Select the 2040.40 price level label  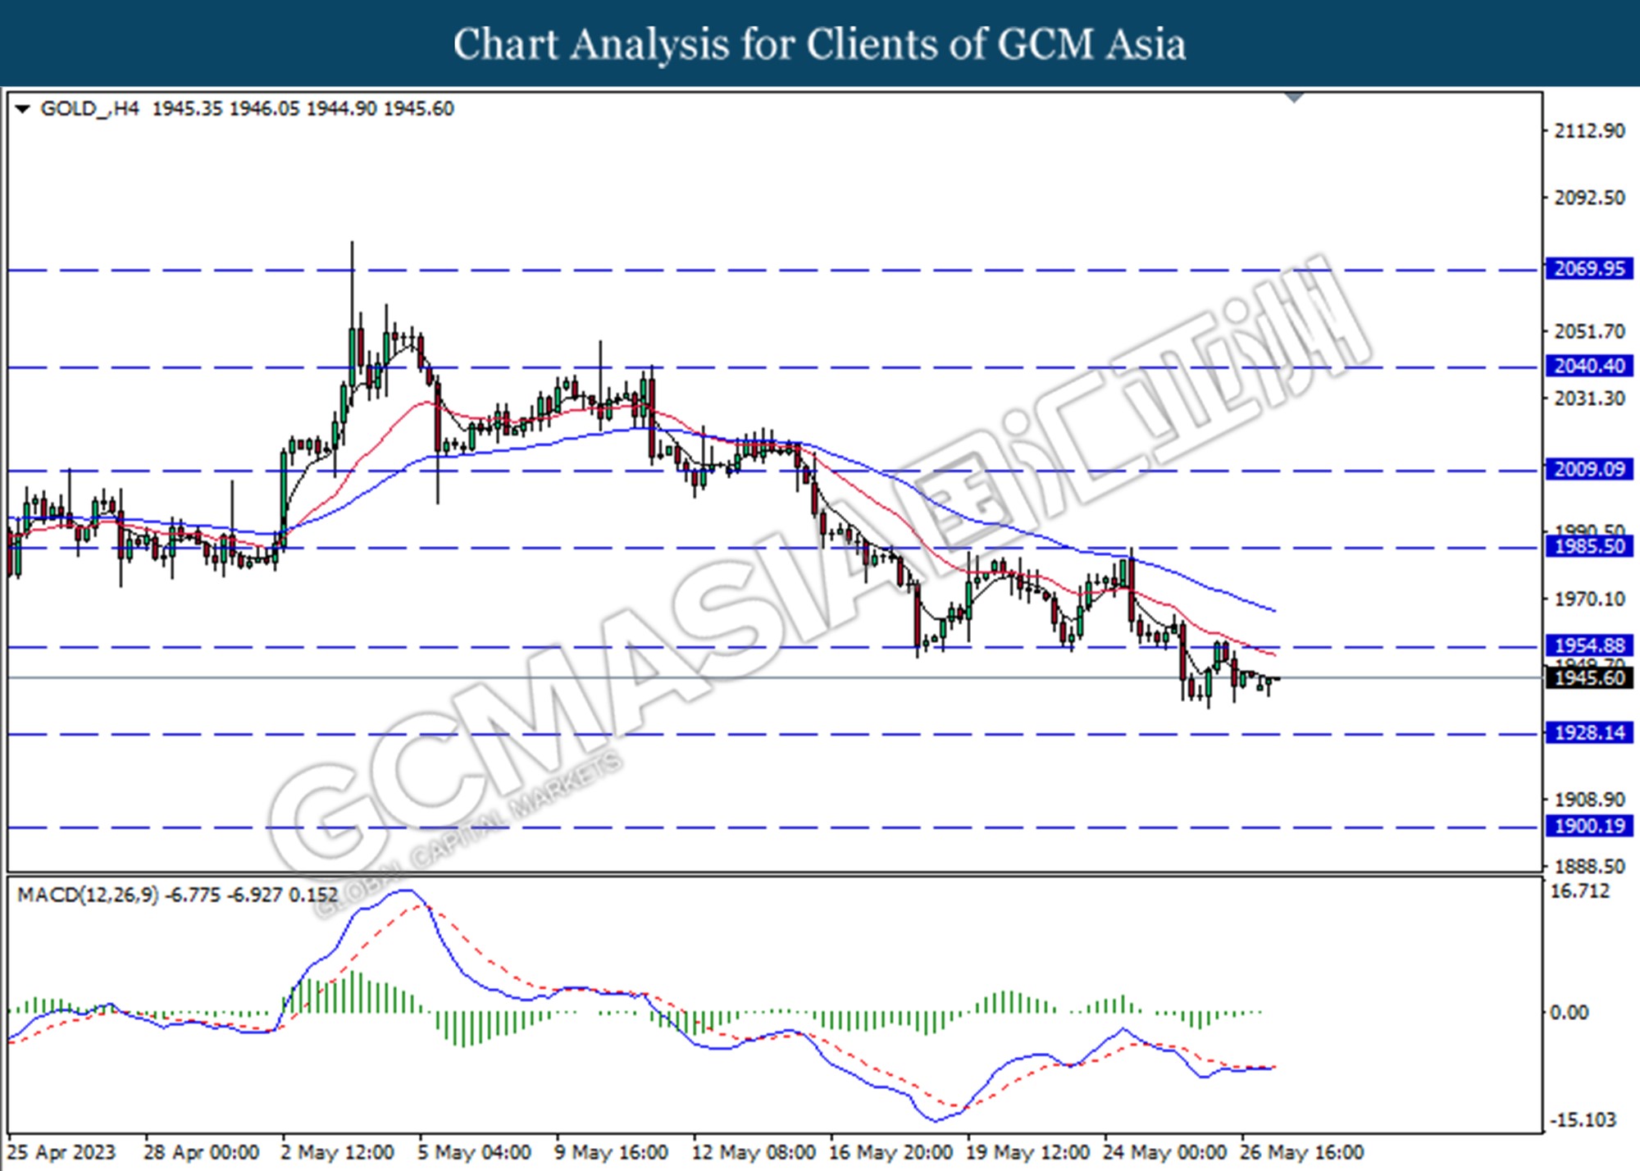click(1589, 366)
